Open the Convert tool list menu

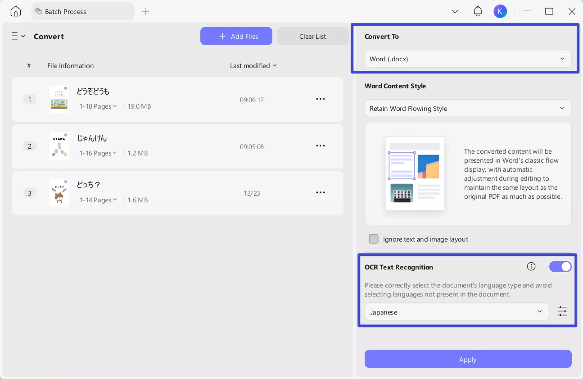coord(18,36)
